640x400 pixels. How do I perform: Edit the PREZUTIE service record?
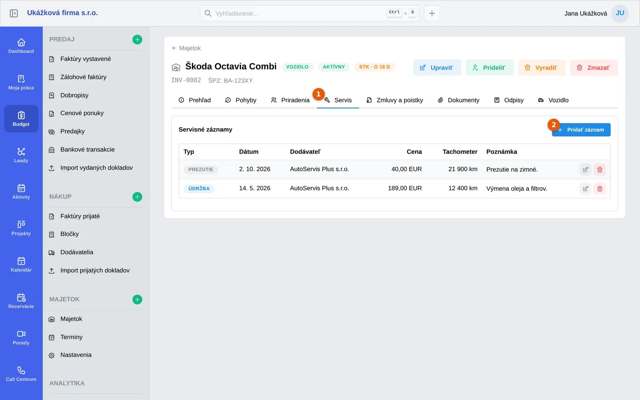(x=586, y=170)
